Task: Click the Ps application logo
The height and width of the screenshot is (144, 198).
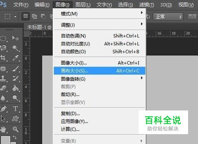Action: click(x=3, y=5)
